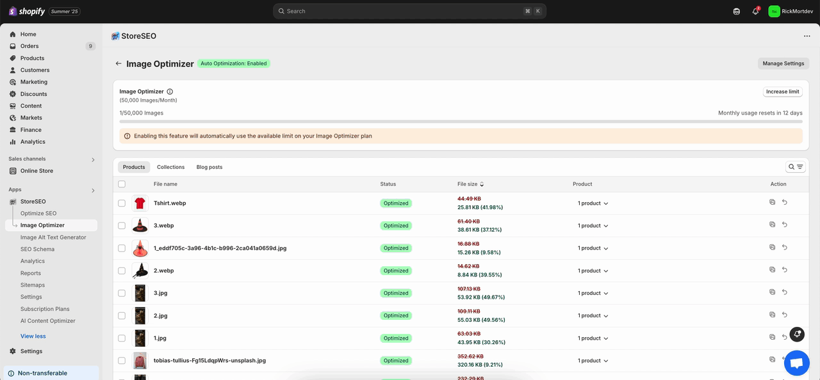
Task: Click the Manage Settings button
Action: 783,63
